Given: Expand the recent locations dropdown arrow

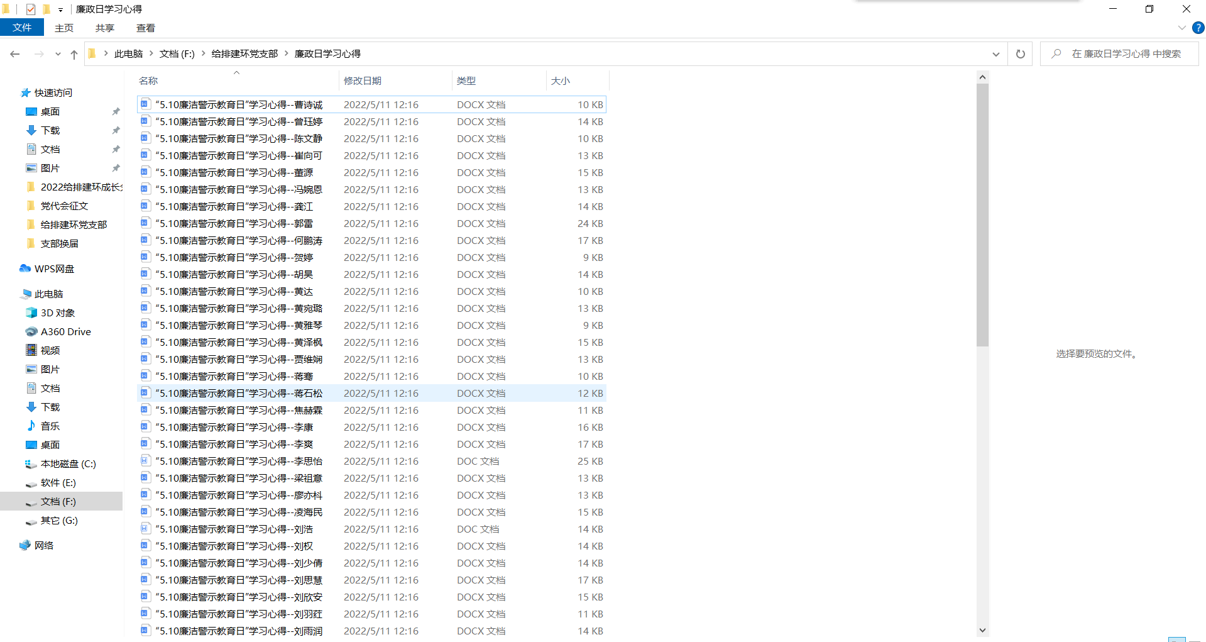Looking at the screenshot, I should (58, 54).
